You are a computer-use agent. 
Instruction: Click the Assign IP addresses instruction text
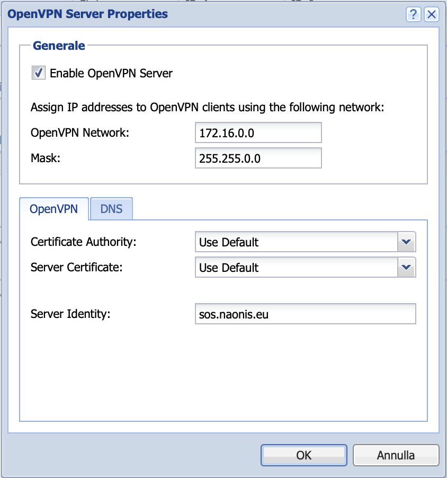pyautogui.click(x=207, y=107)
